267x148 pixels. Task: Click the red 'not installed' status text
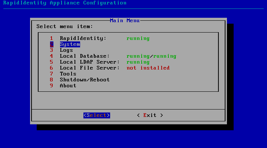coord(148,68)
